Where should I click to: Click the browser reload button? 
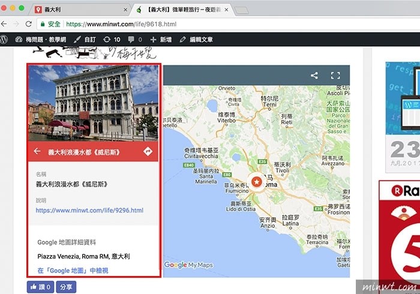click(28, 24)
